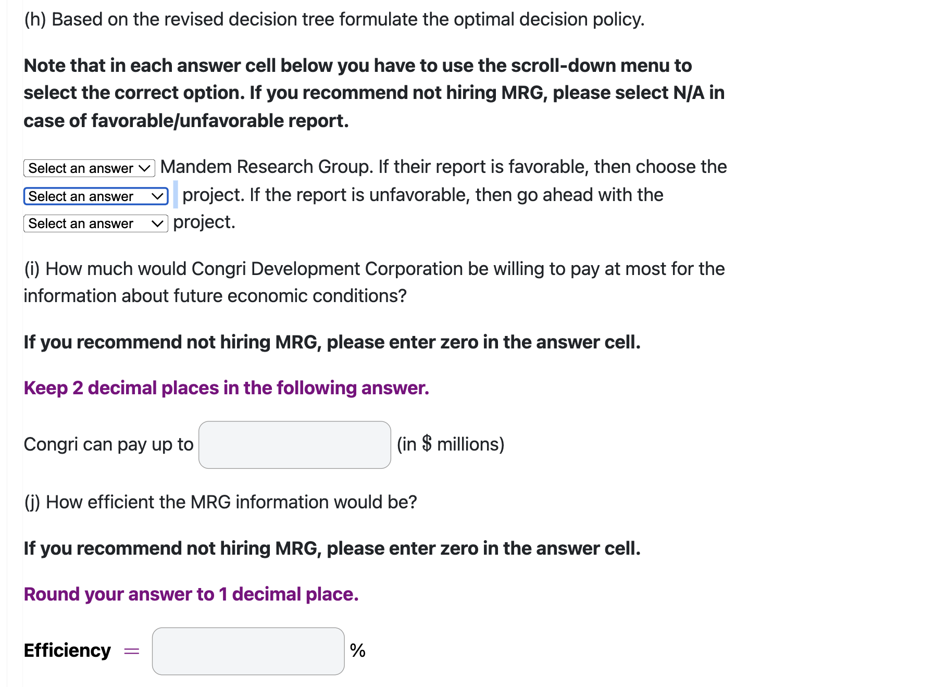The height and width of the screenshot is (687, 935).
Task: Click the chevron arrow of the hire-MRG dropdown
Action: [144, 168]
